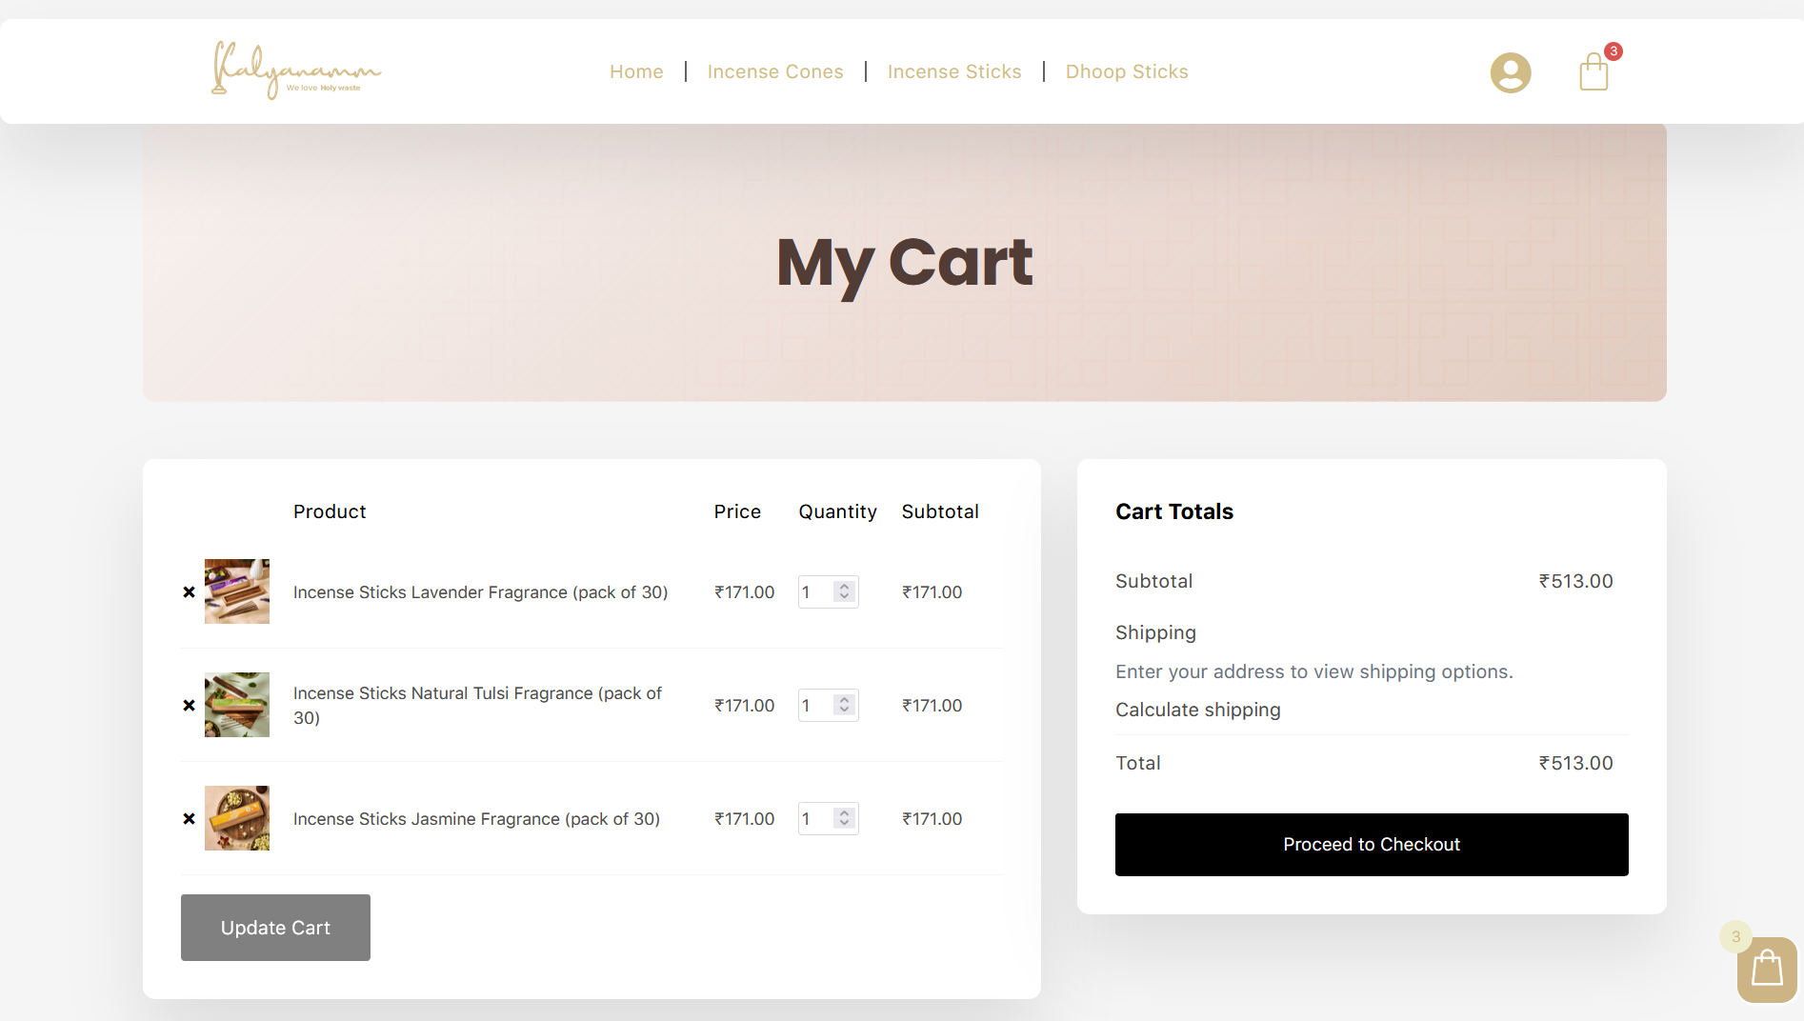Open Tulsi incense product thumbnail
1804x1021 pixels.
pos(237,705)
